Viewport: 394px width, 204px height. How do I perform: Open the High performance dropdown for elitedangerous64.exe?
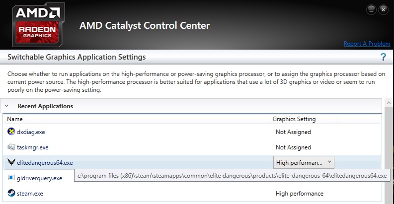coord(304,163)
